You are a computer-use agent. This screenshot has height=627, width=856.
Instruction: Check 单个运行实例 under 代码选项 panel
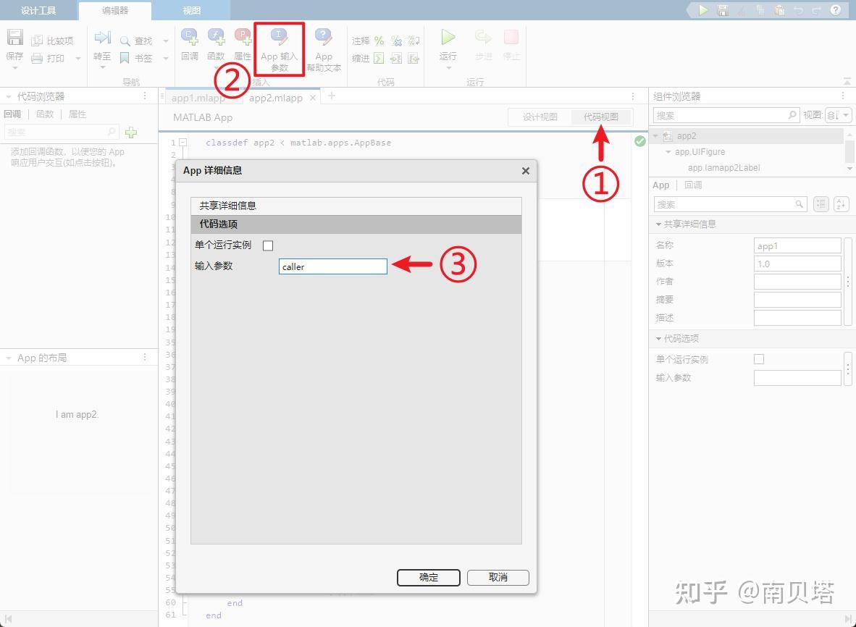pyautogui.click(x=759, y=358)
